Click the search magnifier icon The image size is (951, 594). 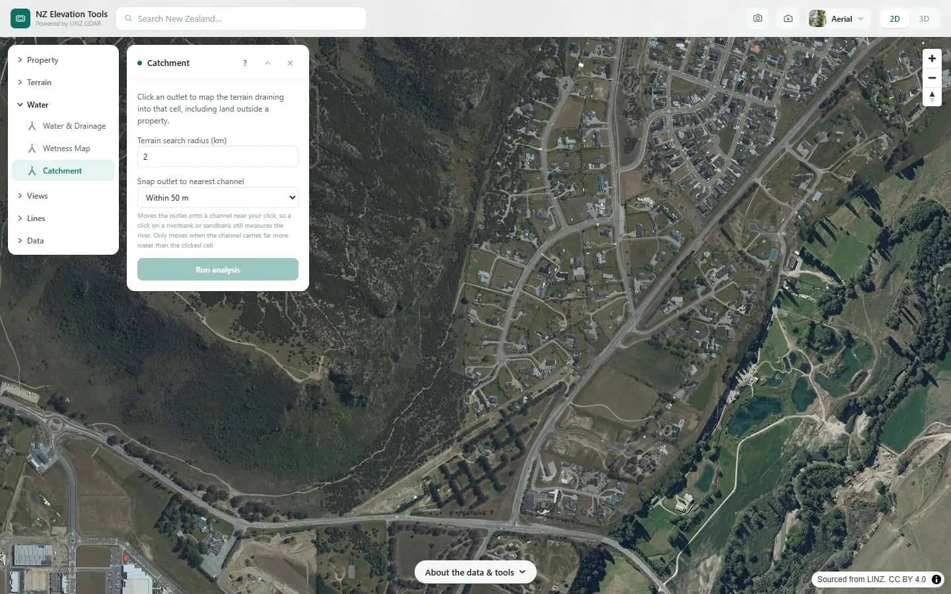128,18
